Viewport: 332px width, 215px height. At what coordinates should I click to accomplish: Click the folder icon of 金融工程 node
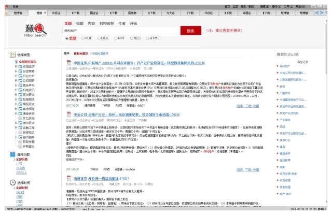pyautogui.click(x=20, y=127)
